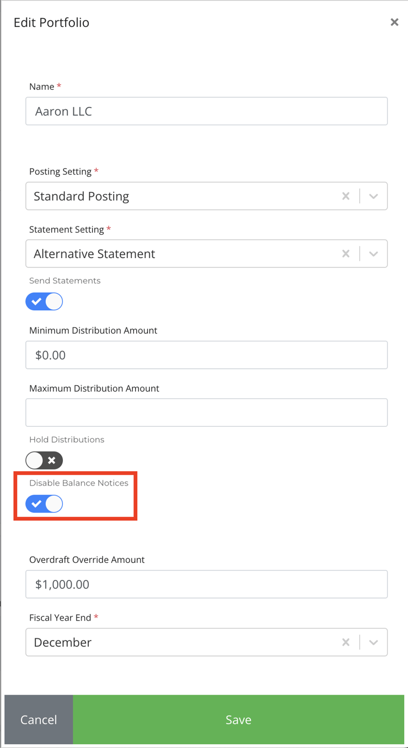This screenshot has height=748, width=408.
Task: Click the checkmark inside Disable Balance Notices toggle
Action: click(37, 503)
